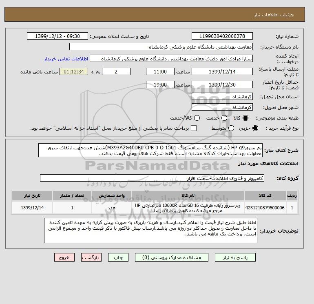Open اطلاعات تماس خریدار link
The image size is (314, 304).
(x=66, y=59)
